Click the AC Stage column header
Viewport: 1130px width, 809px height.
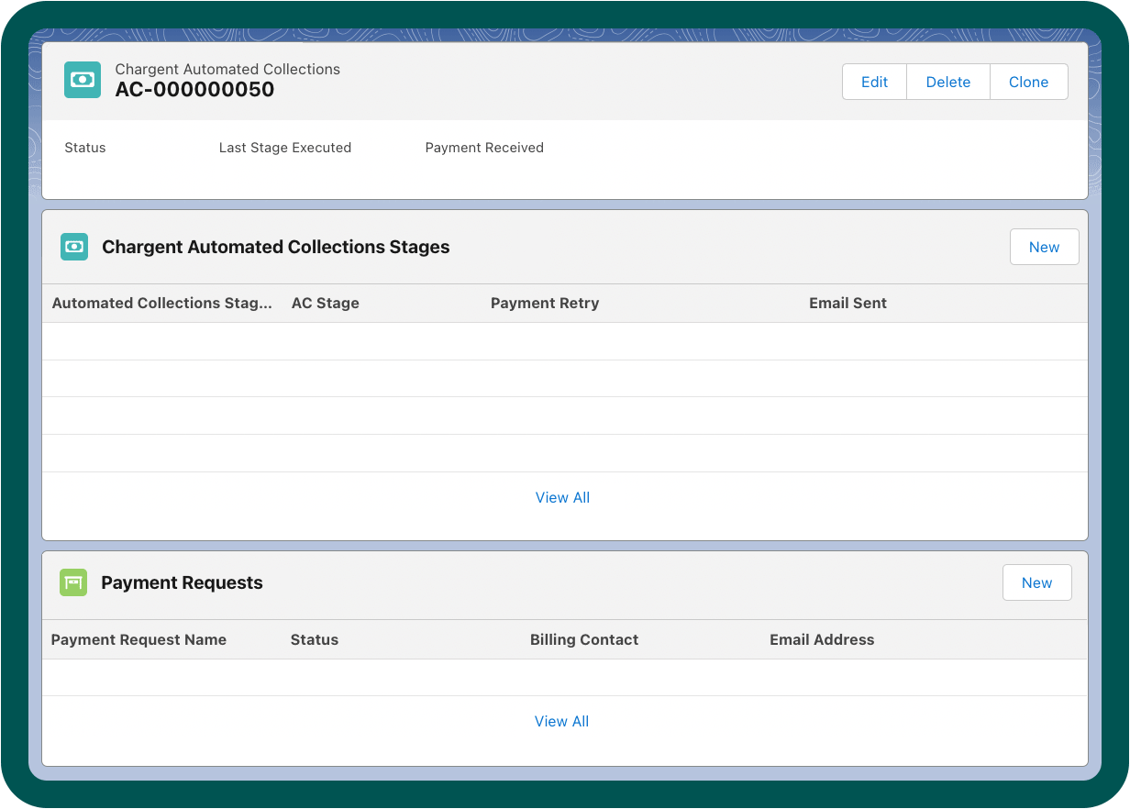tap(326, 303)
